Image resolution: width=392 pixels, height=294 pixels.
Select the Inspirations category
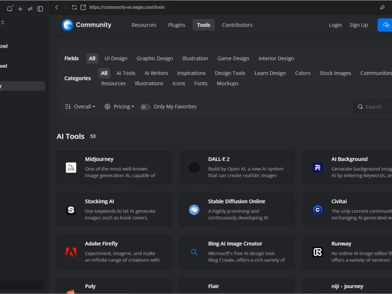(191, 73)
